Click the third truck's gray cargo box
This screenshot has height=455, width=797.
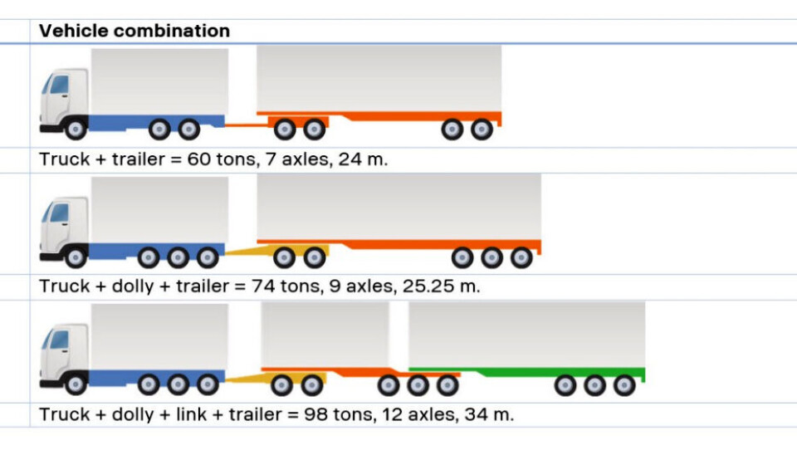(x=159, y=336)
